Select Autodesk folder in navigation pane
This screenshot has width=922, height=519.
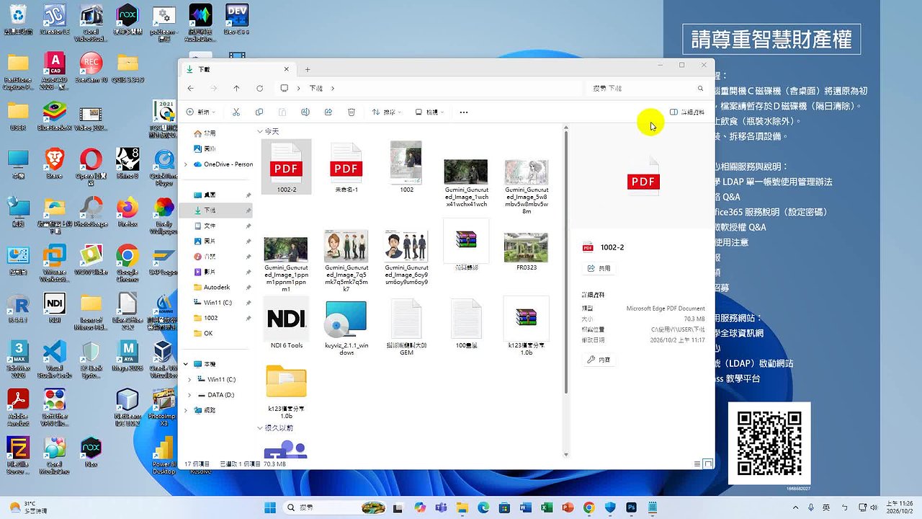[216, 287]
